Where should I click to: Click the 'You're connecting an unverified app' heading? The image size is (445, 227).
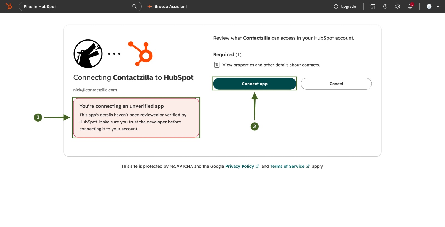(x=122, y=106)
